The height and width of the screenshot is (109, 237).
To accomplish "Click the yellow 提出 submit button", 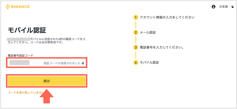I will (47, 81).
